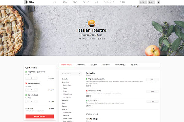184x122 pixels.
Task: Open the Home menu
Action: coord(54,2)
